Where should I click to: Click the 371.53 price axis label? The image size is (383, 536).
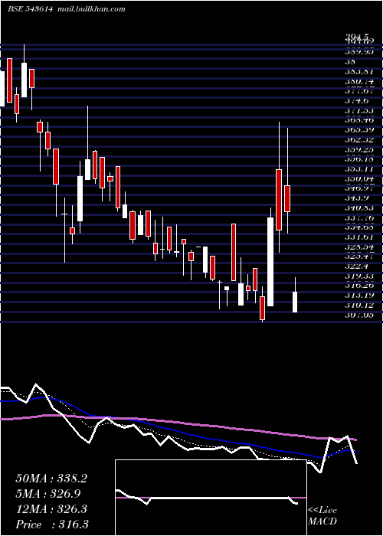pos(359,111)
